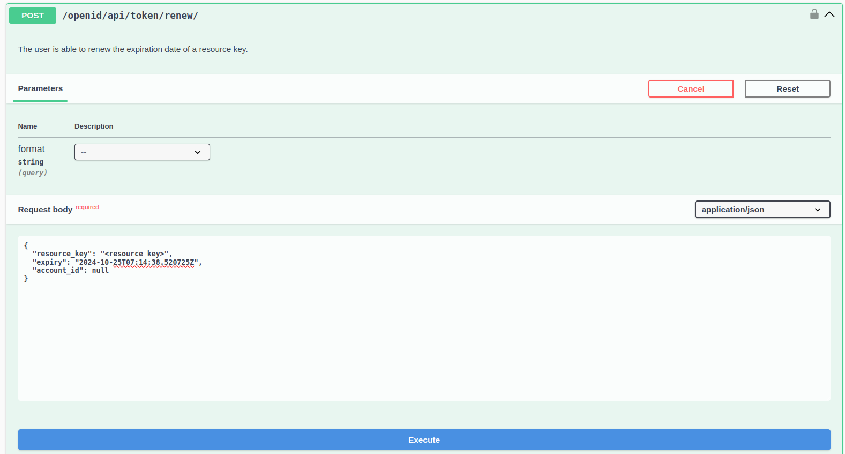Open the application/json content type dropdown

[762, 210]
